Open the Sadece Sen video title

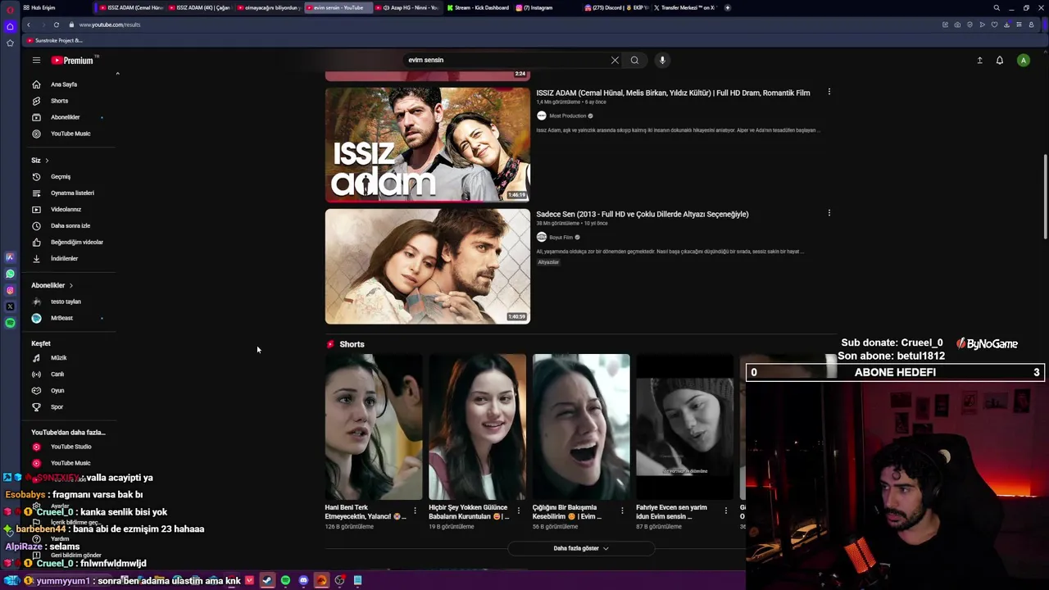tap(643, 214)
